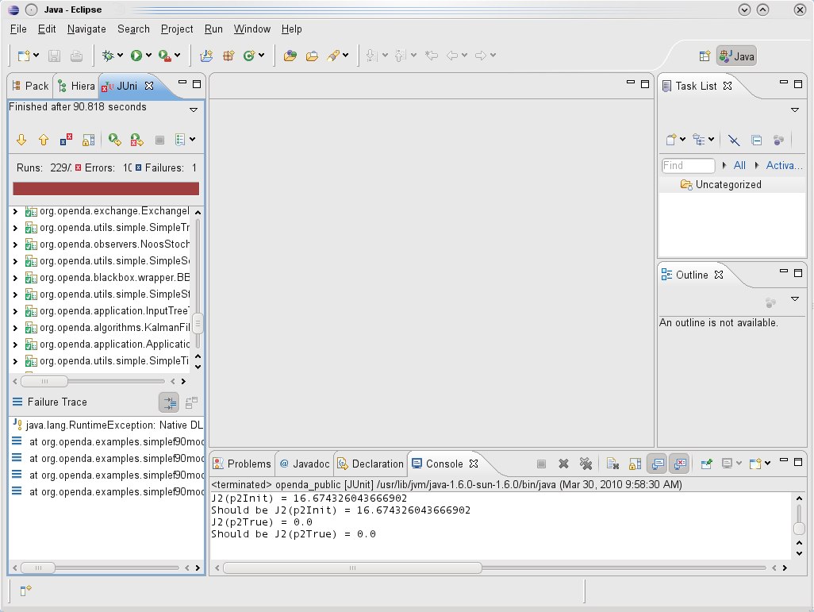Open the JUnit test run history dropdown
This screenshot has width=814, height=612.
click(x=193, y=140)
